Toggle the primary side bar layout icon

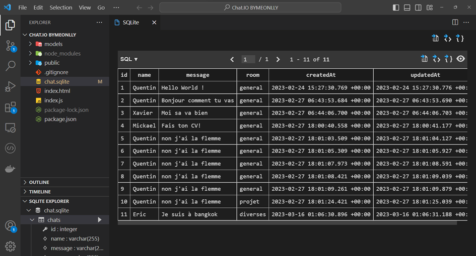click(x=396, y=8)
